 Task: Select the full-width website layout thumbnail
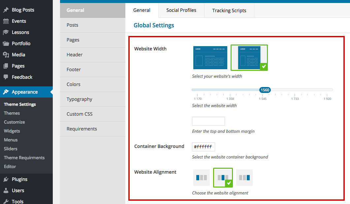(210, 58)
